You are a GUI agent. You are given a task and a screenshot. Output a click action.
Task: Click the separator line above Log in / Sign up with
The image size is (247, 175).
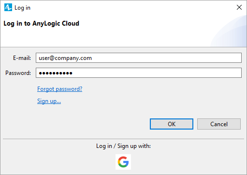pyautogui.click(x=123, y=139)
